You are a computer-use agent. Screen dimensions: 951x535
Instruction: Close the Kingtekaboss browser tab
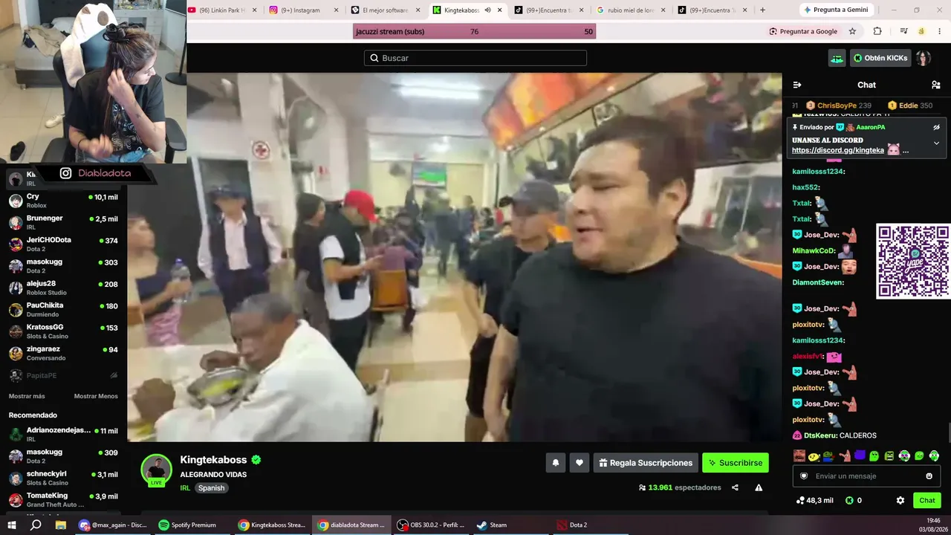499,10
